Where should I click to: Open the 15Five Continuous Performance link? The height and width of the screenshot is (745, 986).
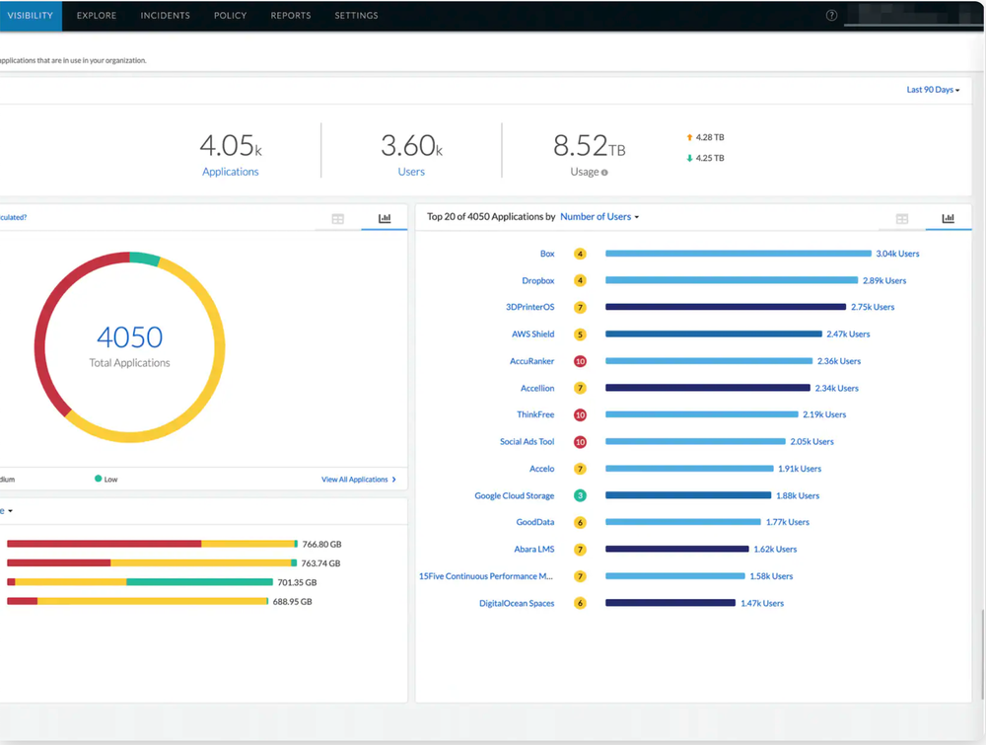tap(486, 576)
